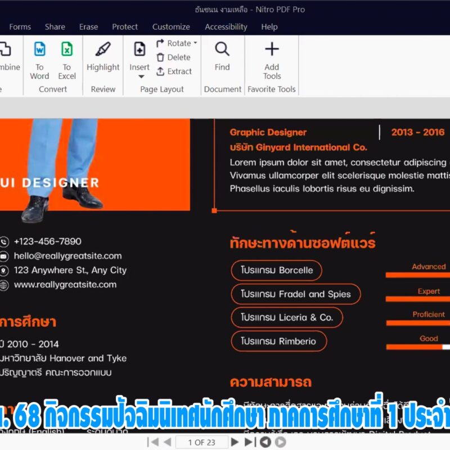The height and width of the screenshot is (450, 450).
Task: Click Add Tools plus icon
Action: (x=272, y=50)
